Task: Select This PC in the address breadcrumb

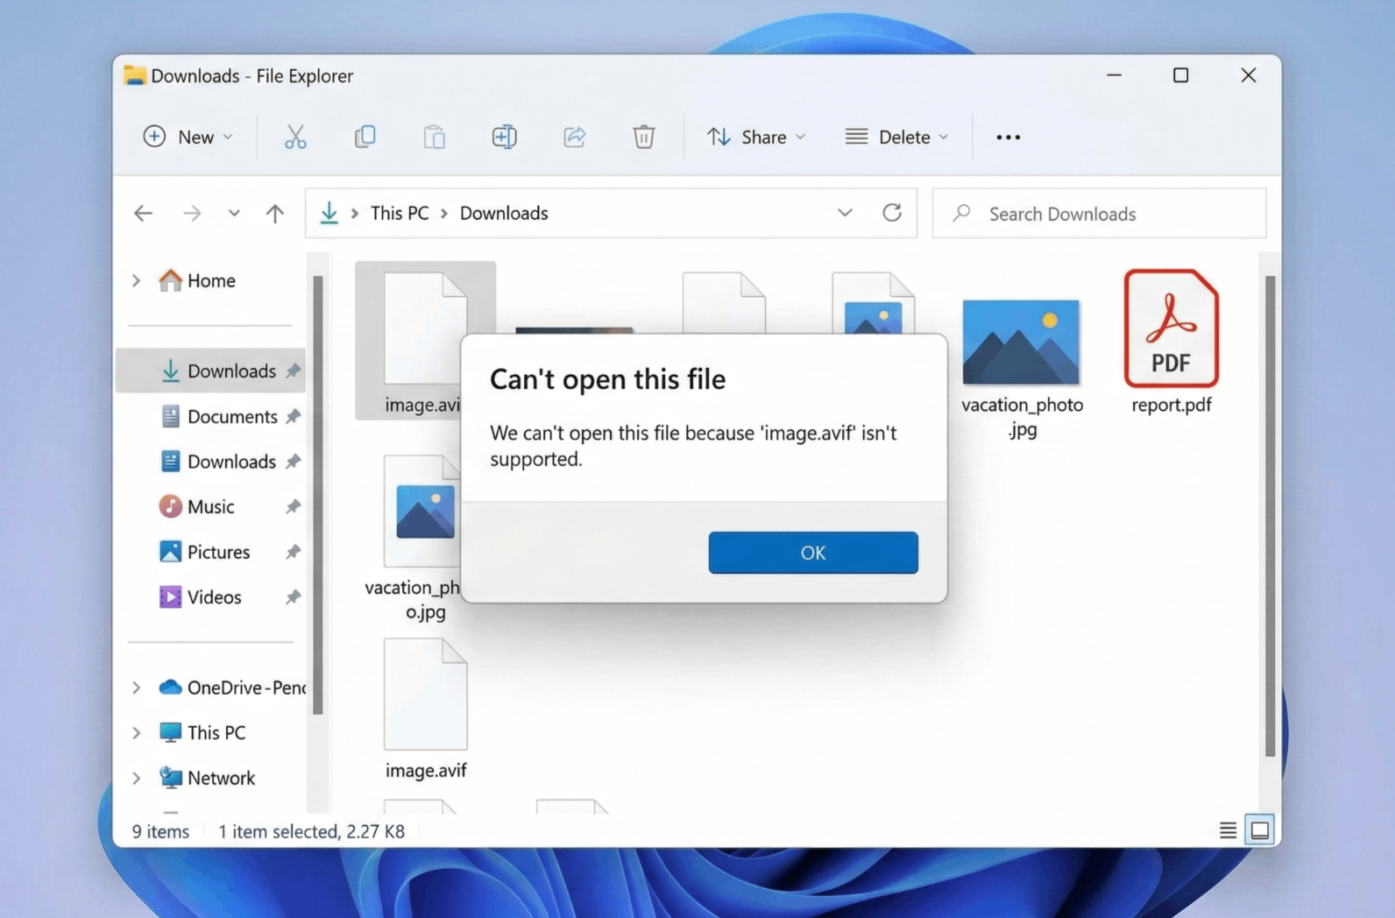Action: 400,213
